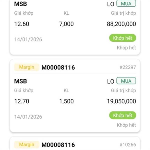Screen dimensions: 150x150
Task: Open MSB ticker in second order card
Action: (x=20, y=81)
